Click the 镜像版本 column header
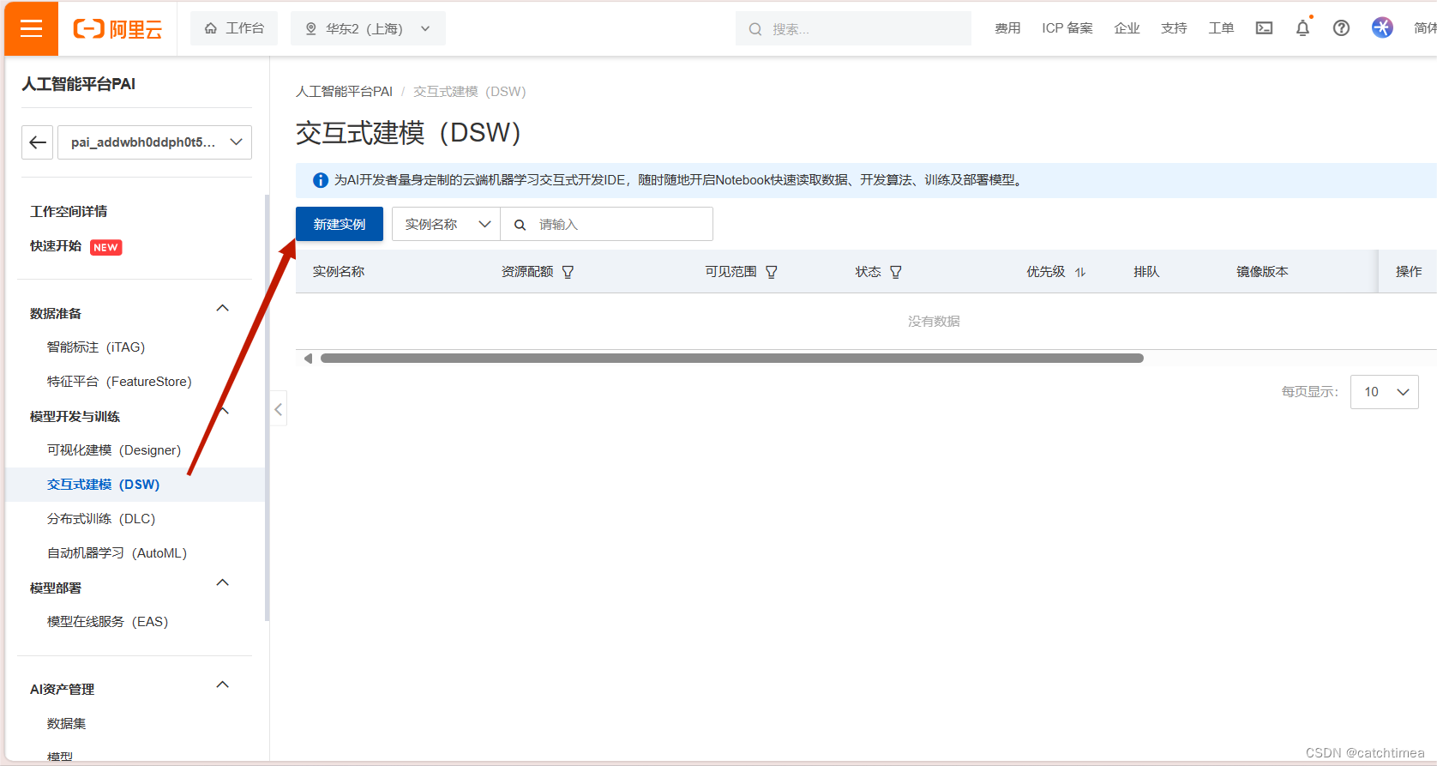Viewport: 1437px width, 766px height. pyautogui.click(x=1262, y=272)
